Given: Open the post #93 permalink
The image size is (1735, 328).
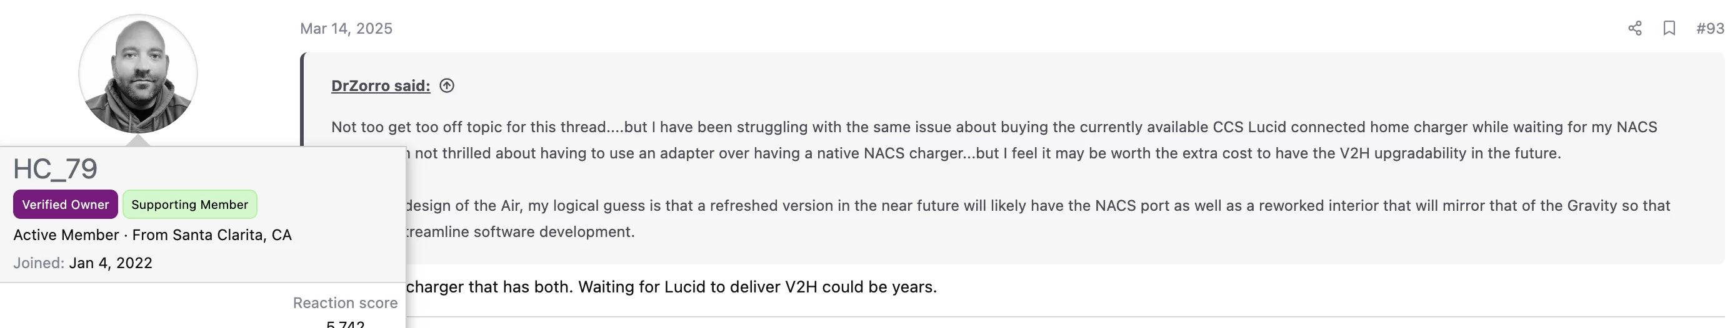Looking at the screenshot, I should coord(1709,28).
